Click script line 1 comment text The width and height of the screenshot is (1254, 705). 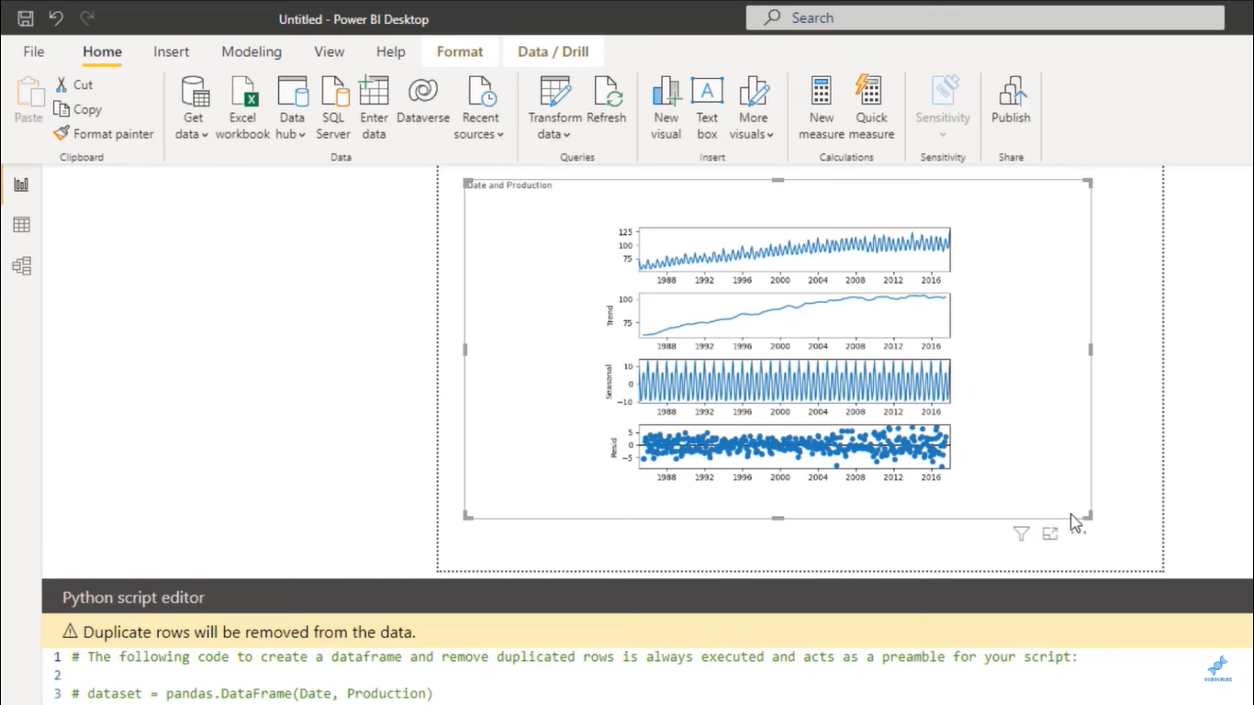pyautogui.click(x=575, y=657)
